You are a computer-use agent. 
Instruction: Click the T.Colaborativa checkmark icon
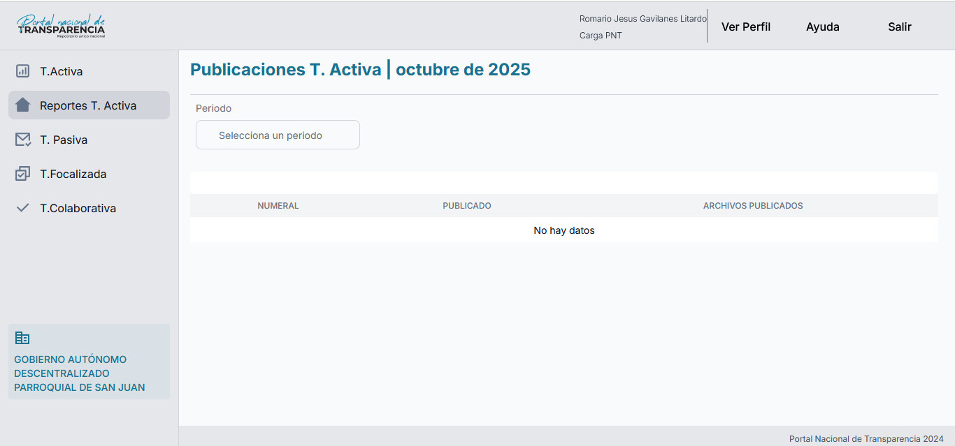22,208
